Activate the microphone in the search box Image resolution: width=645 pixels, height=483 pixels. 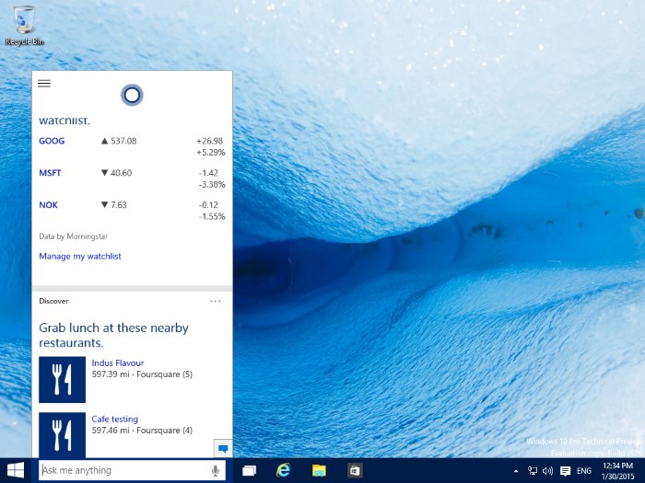point(215,471)
